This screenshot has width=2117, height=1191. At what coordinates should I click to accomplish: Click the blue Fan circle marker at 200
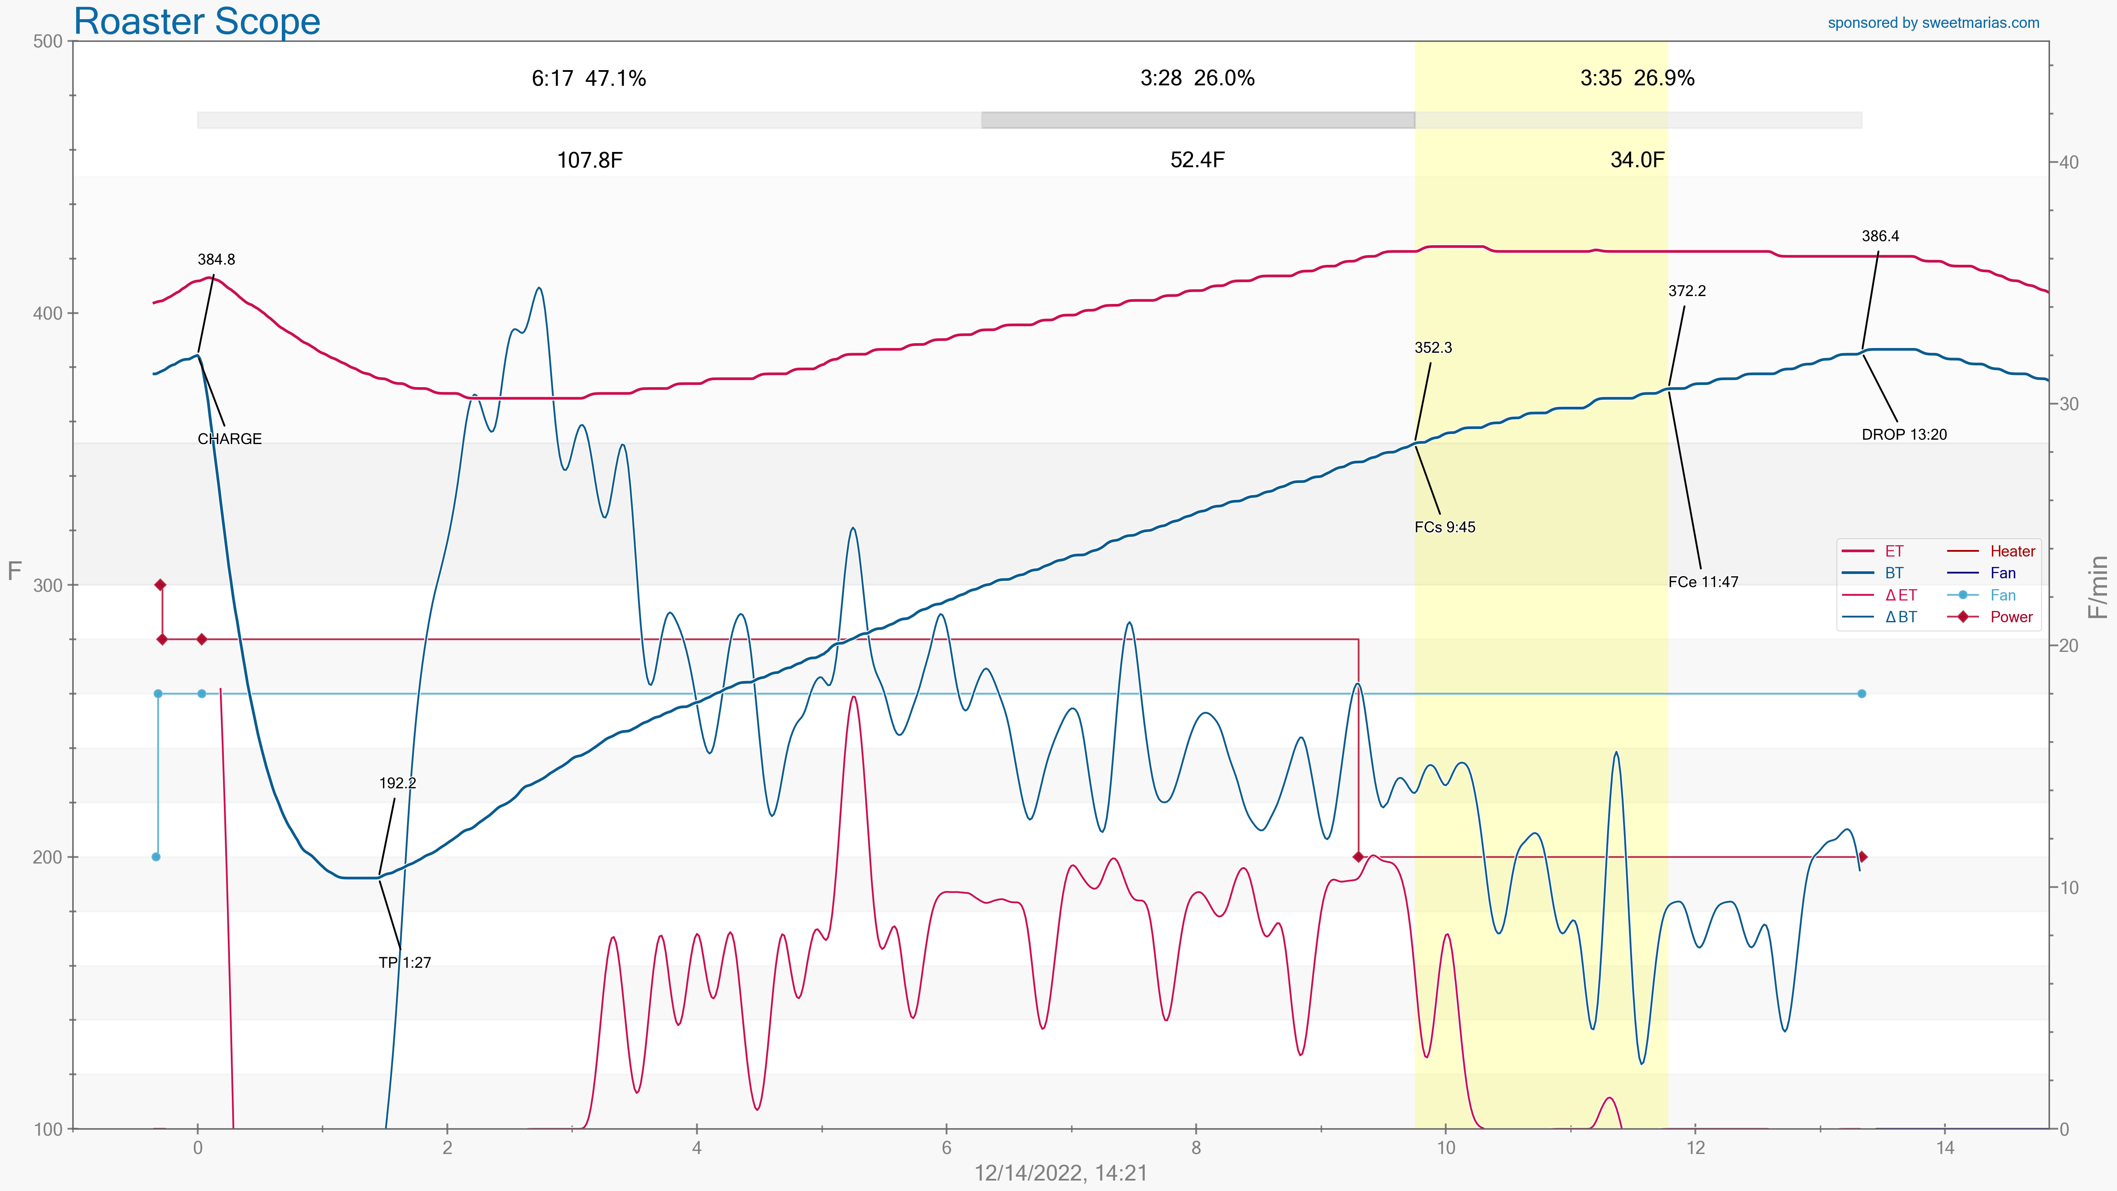[156, 857]
